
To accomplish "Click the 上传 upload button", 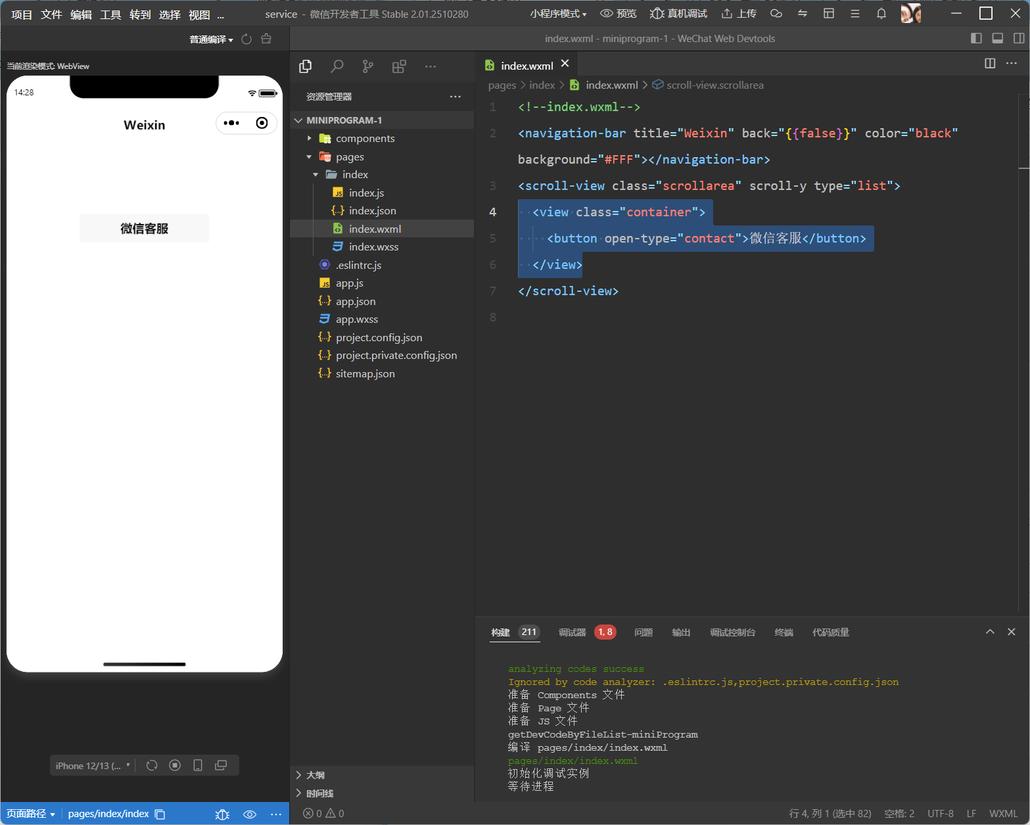I will 739,14.
